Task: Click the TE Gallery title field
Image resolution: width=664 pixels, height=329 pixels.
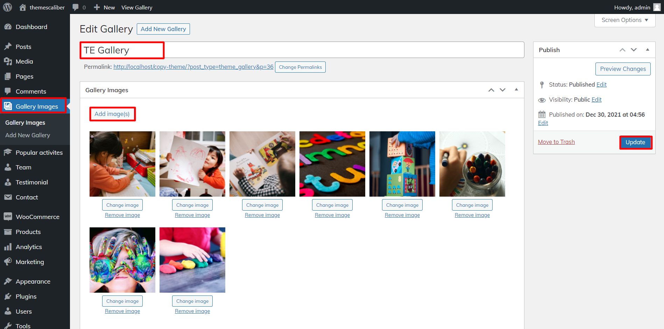Action: pos(302,50)
